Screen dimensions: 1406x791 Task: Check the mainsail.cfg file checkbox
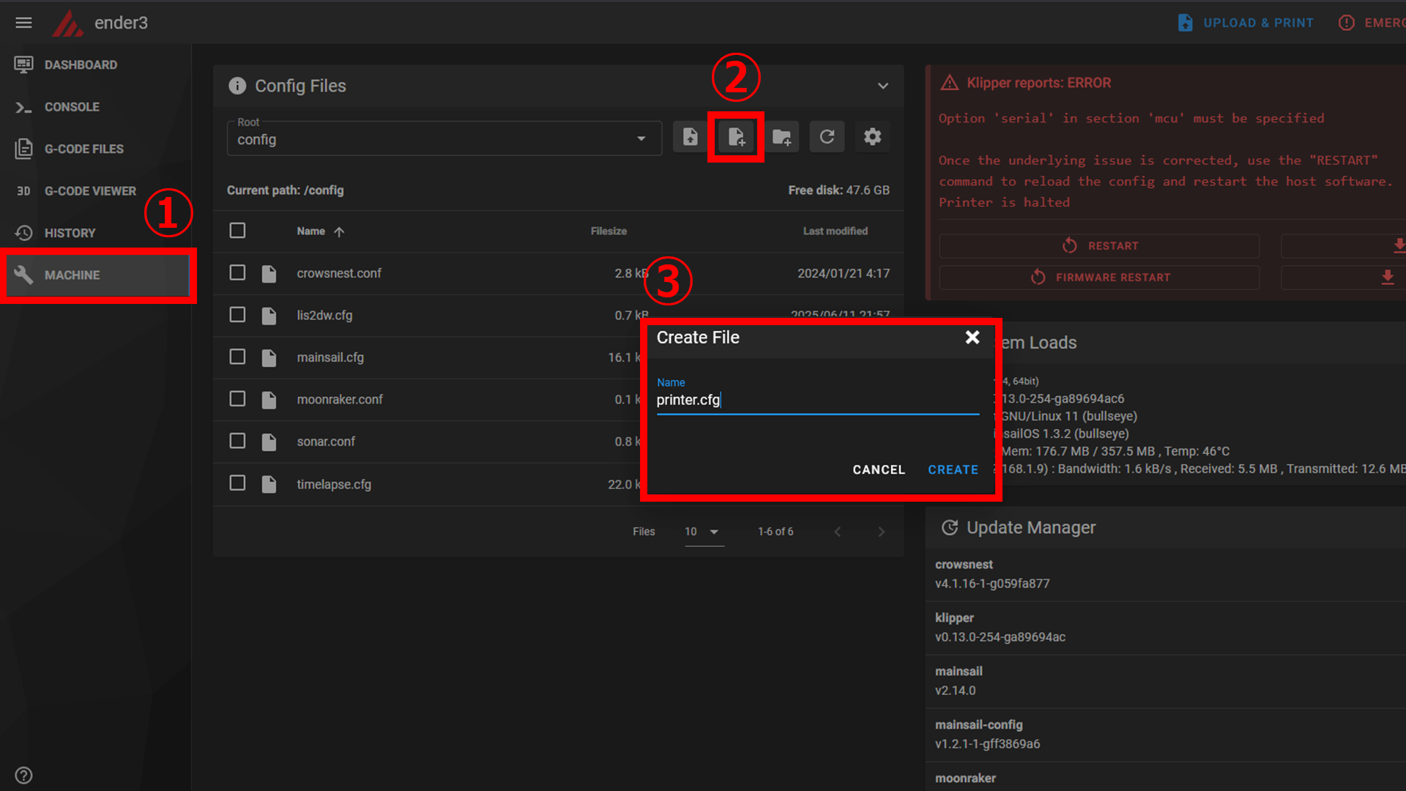(237, 357)
